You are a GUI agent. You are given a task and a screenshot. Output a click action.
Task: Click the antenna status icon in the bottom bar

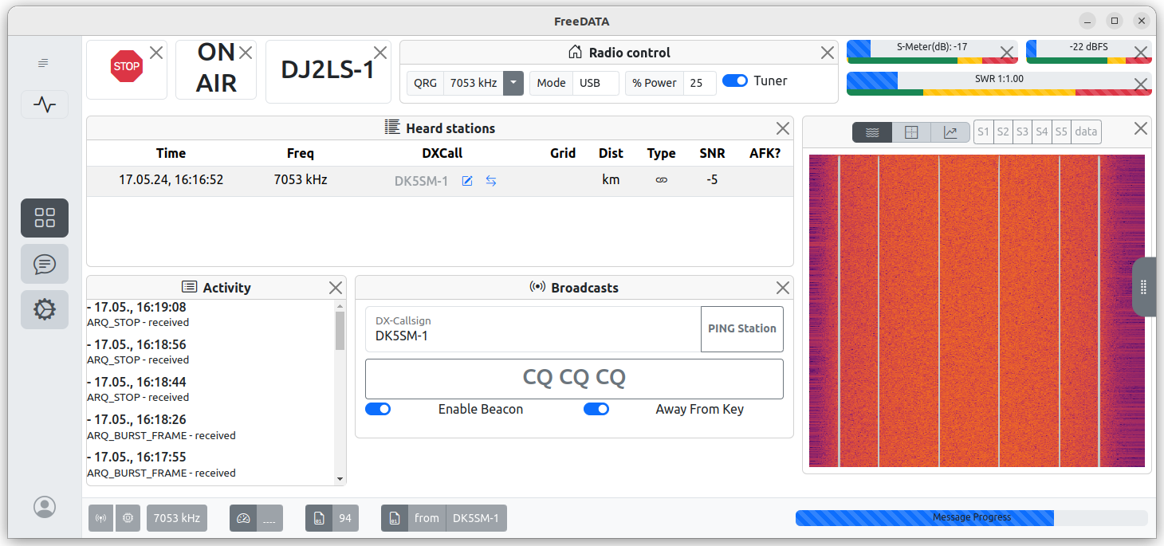tap(101, 518)
